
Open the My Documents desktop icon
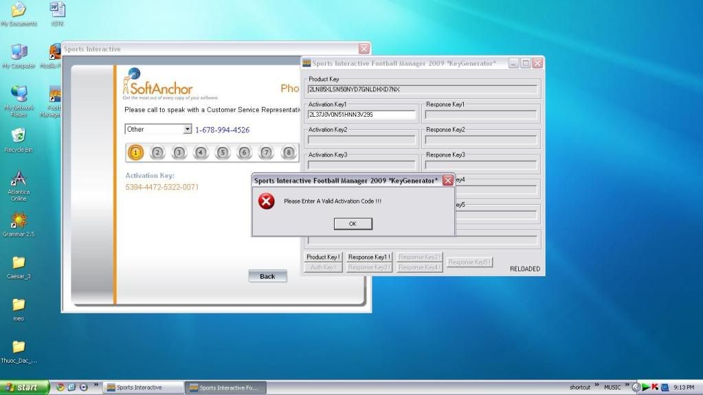coord(19,14)
